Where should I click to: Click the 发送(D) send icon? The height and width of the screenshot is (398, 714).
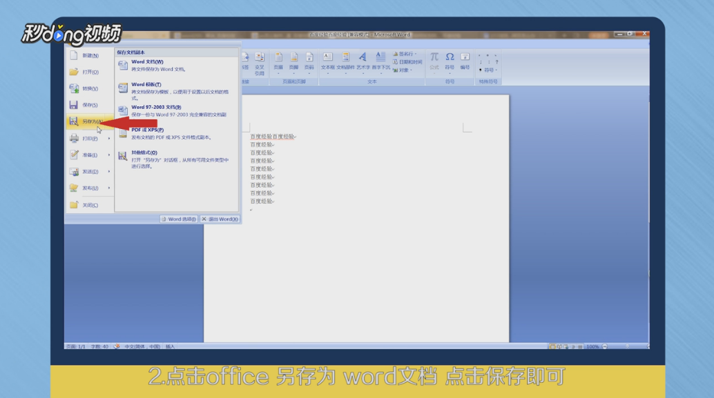pos(74,172)
